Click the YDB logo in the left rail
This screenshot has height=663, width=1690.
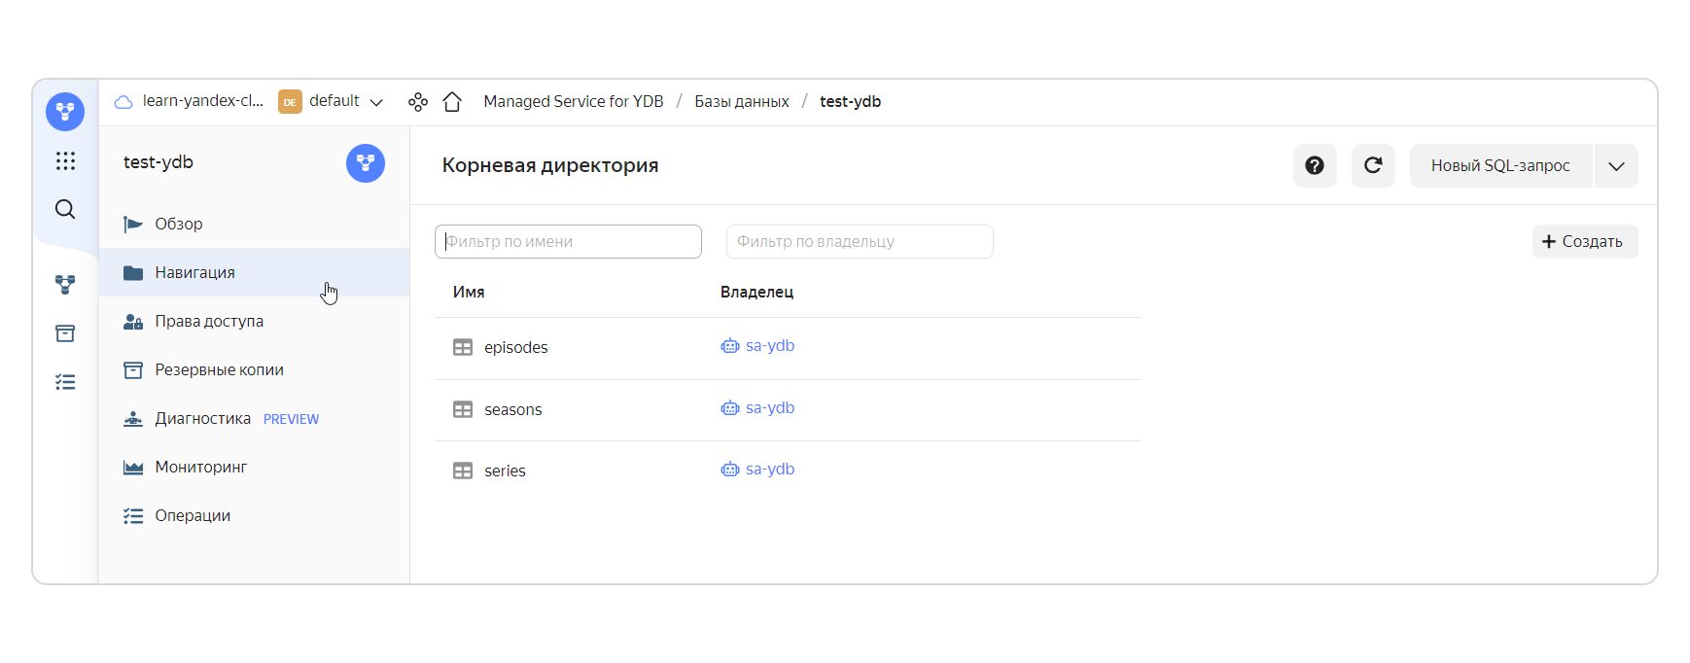tap(65, 112)
